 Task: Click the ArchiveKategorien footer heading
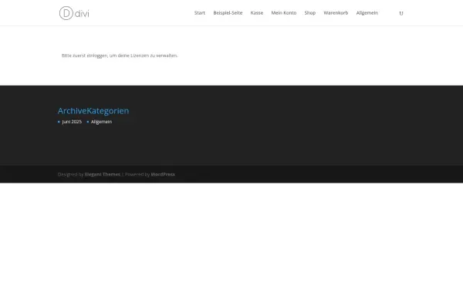pos(93,110)
